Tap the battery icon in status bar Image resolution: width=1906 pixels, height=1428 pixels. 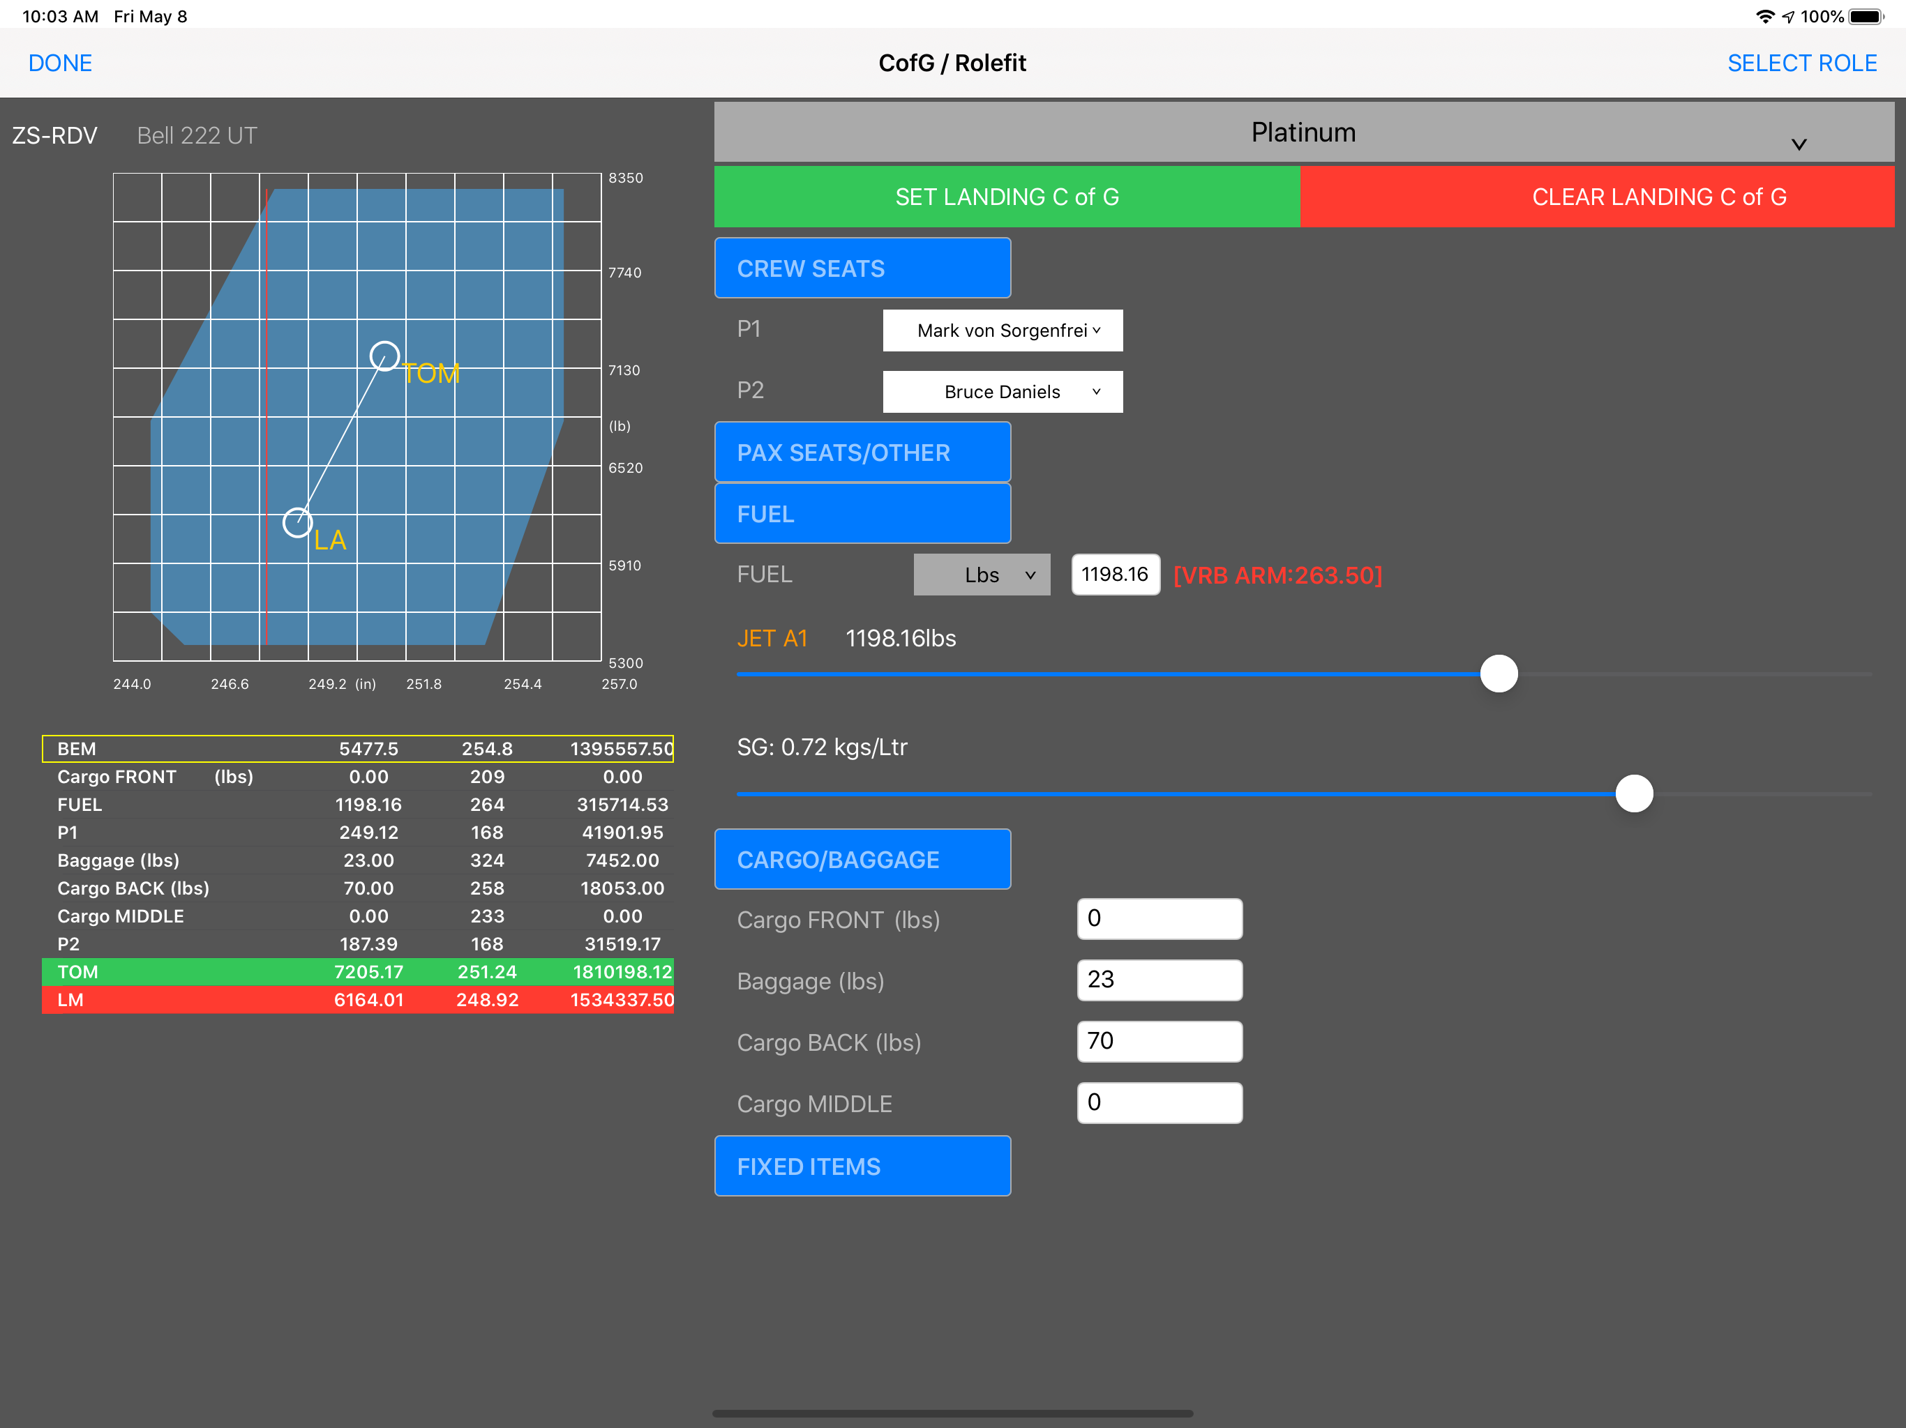tap(1866, 16)
